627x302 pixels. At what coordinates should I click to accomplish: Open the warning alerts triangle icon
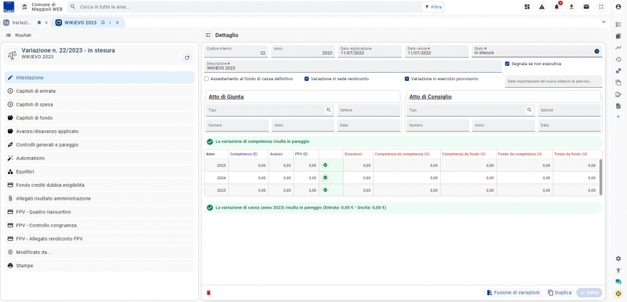(x=542, y=7)
